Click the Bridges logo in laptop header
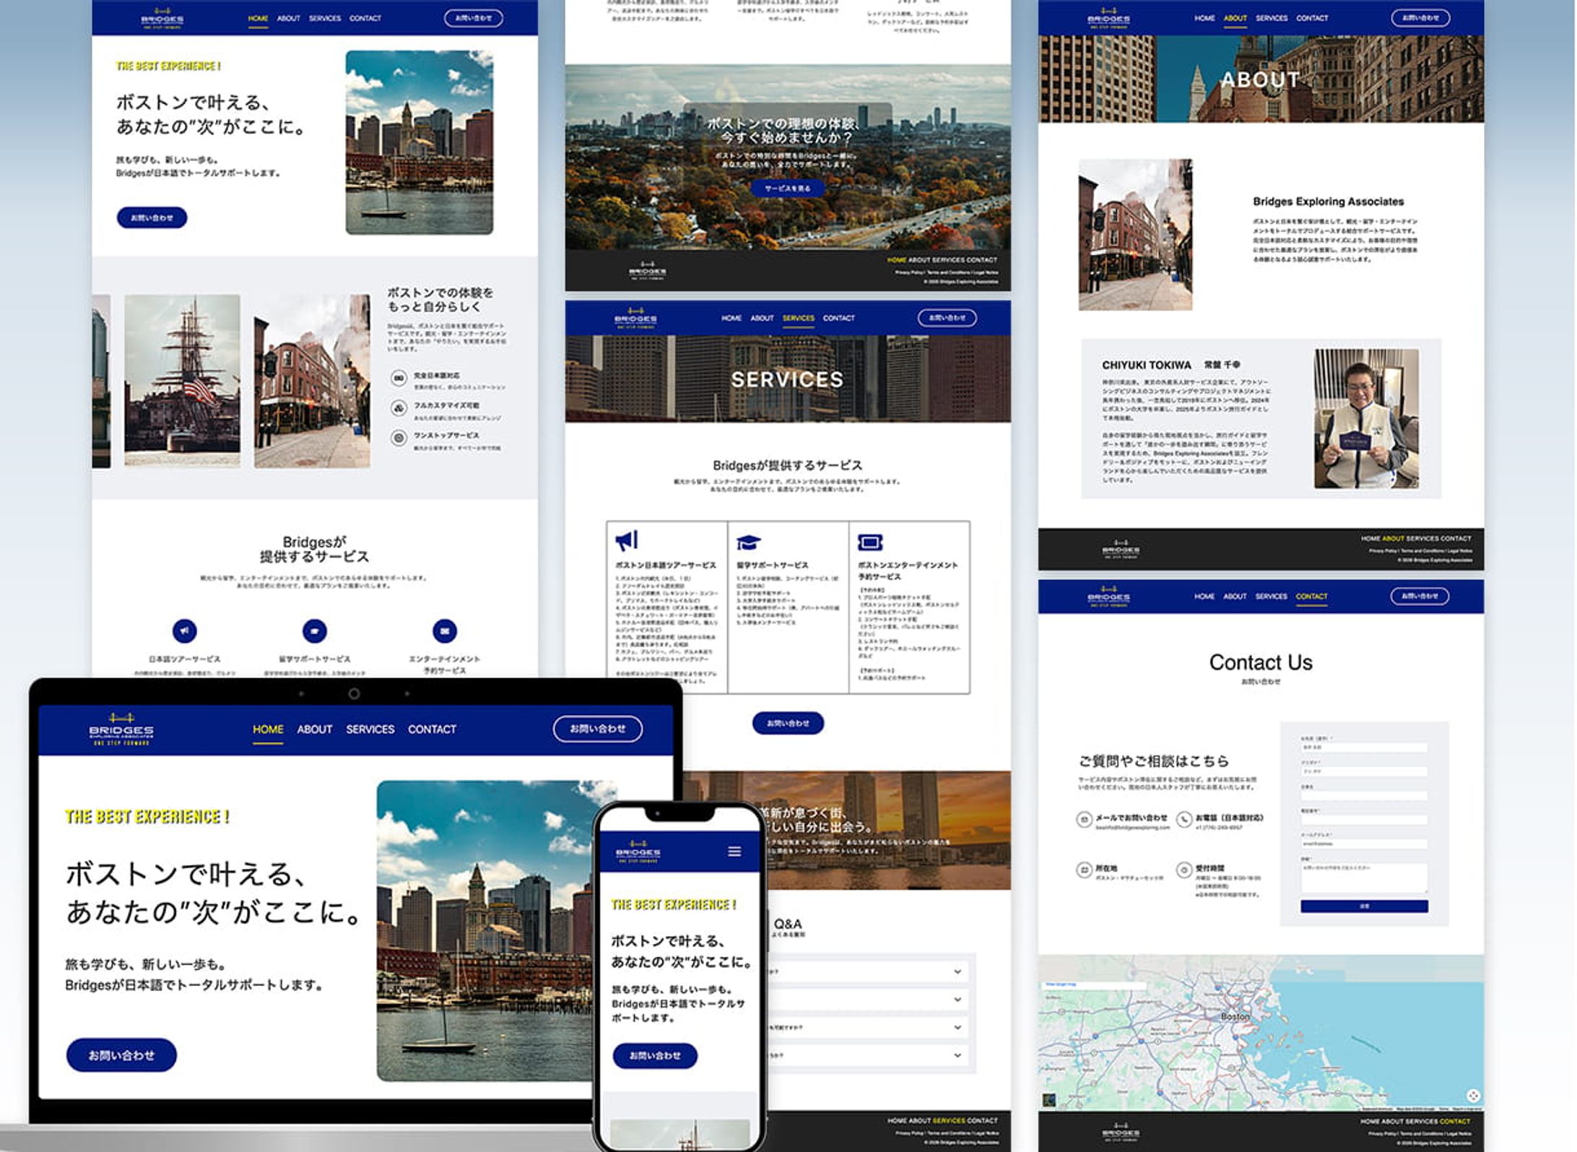 [121, 729]
